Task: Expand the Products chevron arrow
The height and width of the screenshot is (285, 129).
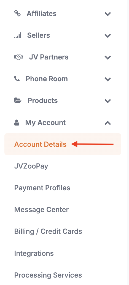Action: [108, 101]
